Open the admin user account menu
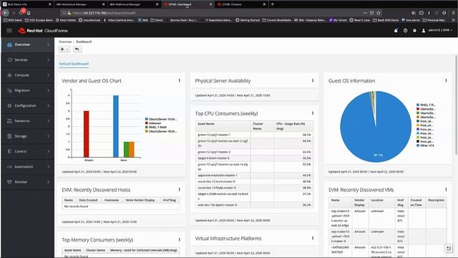This screenshot has height=258, width=458. tap(437, 30)
